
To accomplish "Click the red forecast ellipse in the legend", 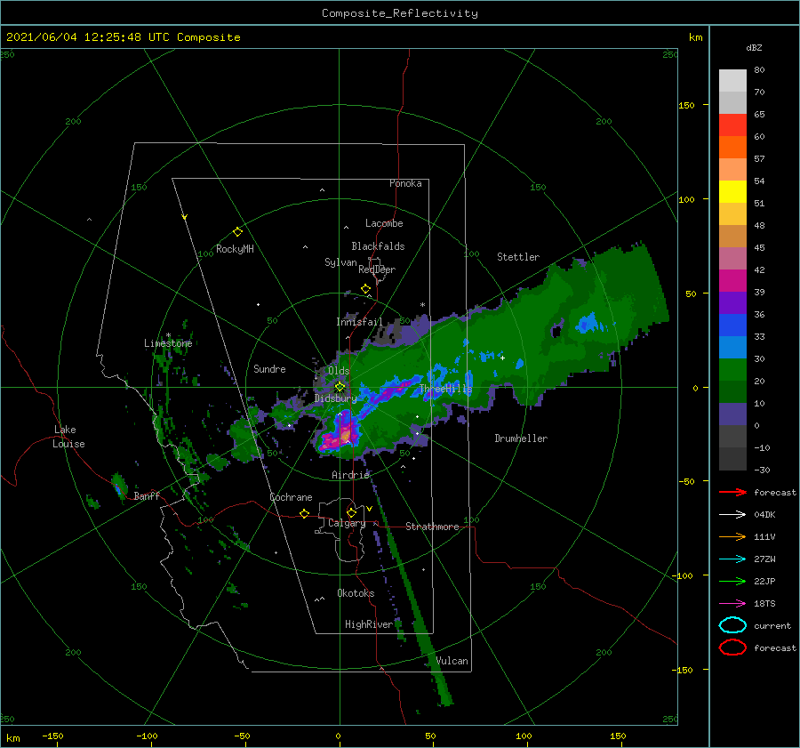I will point(732,647).
